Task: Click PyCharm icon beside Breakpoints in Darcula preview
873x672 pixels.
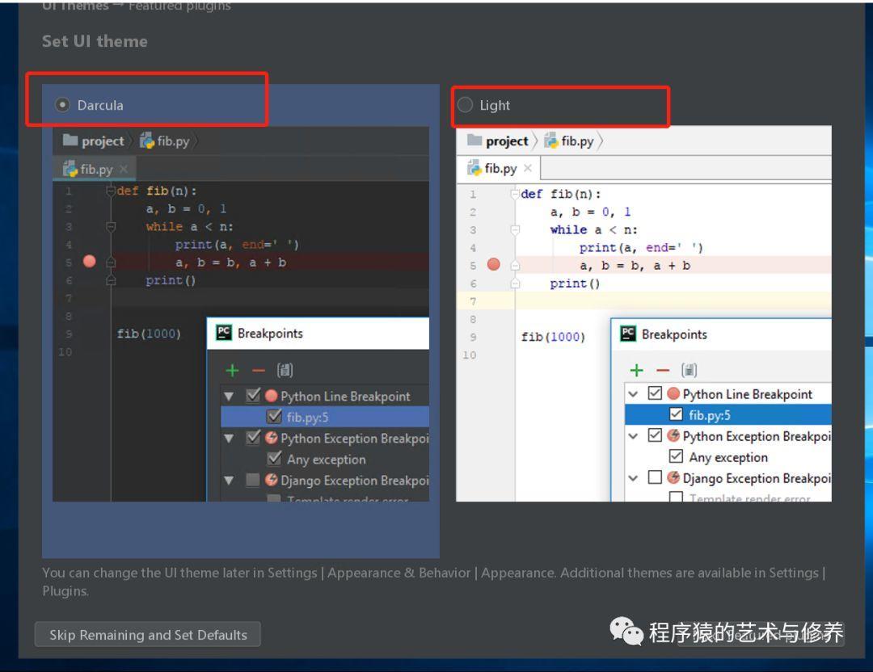Action: pyautogui.click(x=224, y=333)
